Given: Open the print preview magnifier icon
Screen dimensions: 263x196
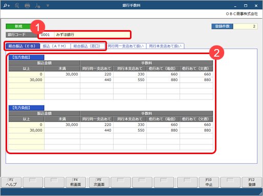Looking at the screenshot, I should coord(17,6).
